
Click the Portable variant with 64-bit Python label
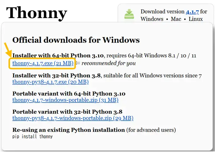pyautogui.click(x=69, y=94)
